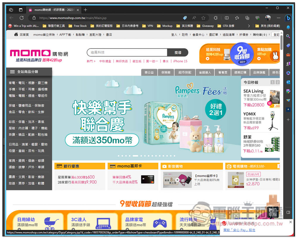Select the 保險館 tab
Image resolution: width=297 pixels, height=239 pixels.
(x=166, y=72)
